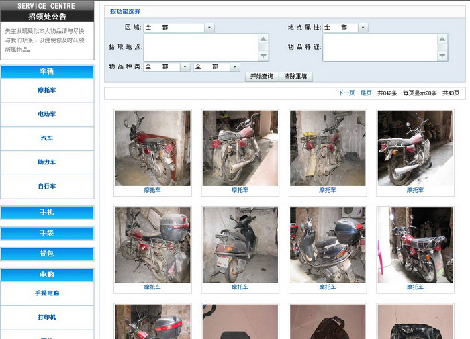Click 拾取地点 scrollbar up arrow
This screenshot has height=339, width=470.
263,39
